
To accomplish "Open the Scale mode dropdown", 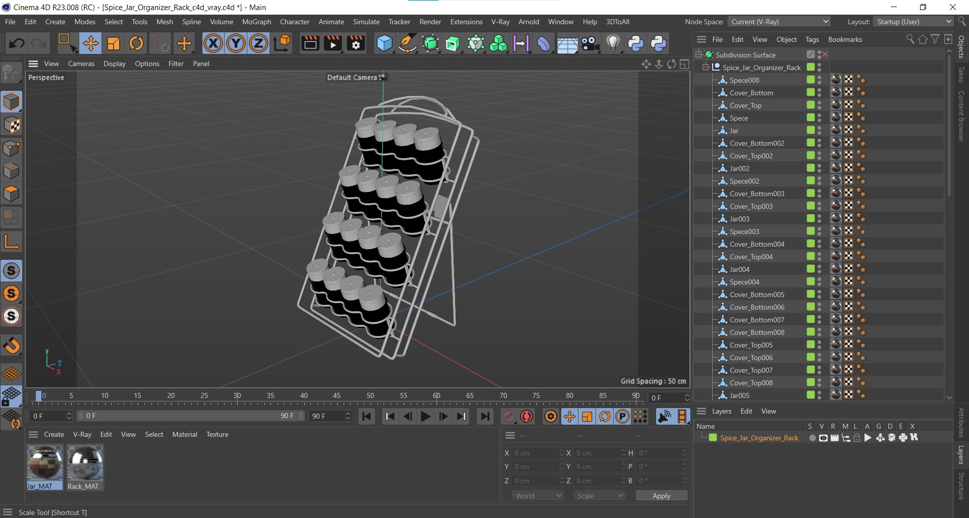I will pos(599,496).
